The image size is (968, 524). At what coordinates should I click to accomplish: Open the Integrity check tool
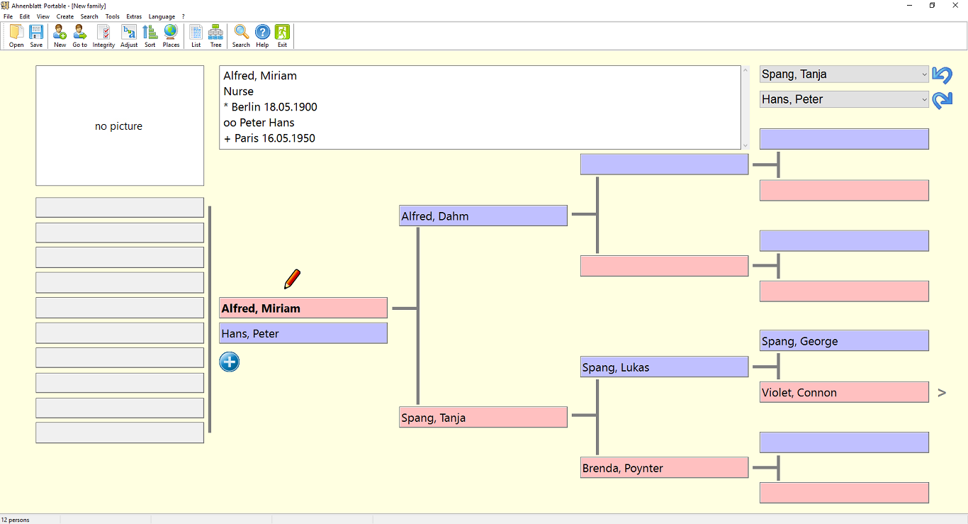coord(103,35)
